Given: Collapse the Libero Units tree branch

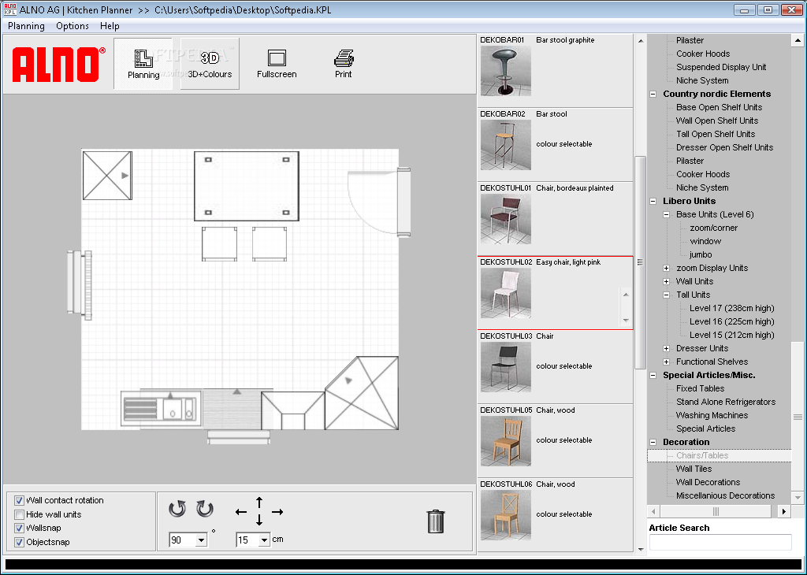Looking at the screenshot, I should coord(652,201).
